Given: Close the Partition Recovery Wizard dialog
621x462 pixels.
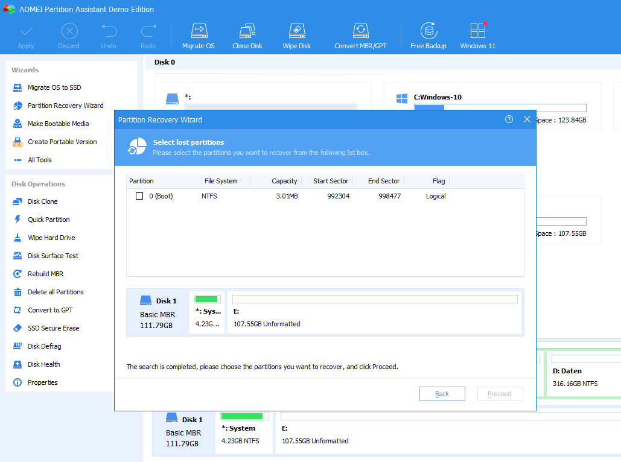Looking at the screenshot, I should 527,119.
